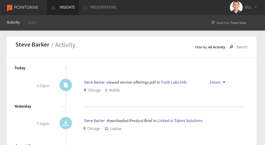Click the mobile device icon

pyautogui.click(x=106, y=90)
